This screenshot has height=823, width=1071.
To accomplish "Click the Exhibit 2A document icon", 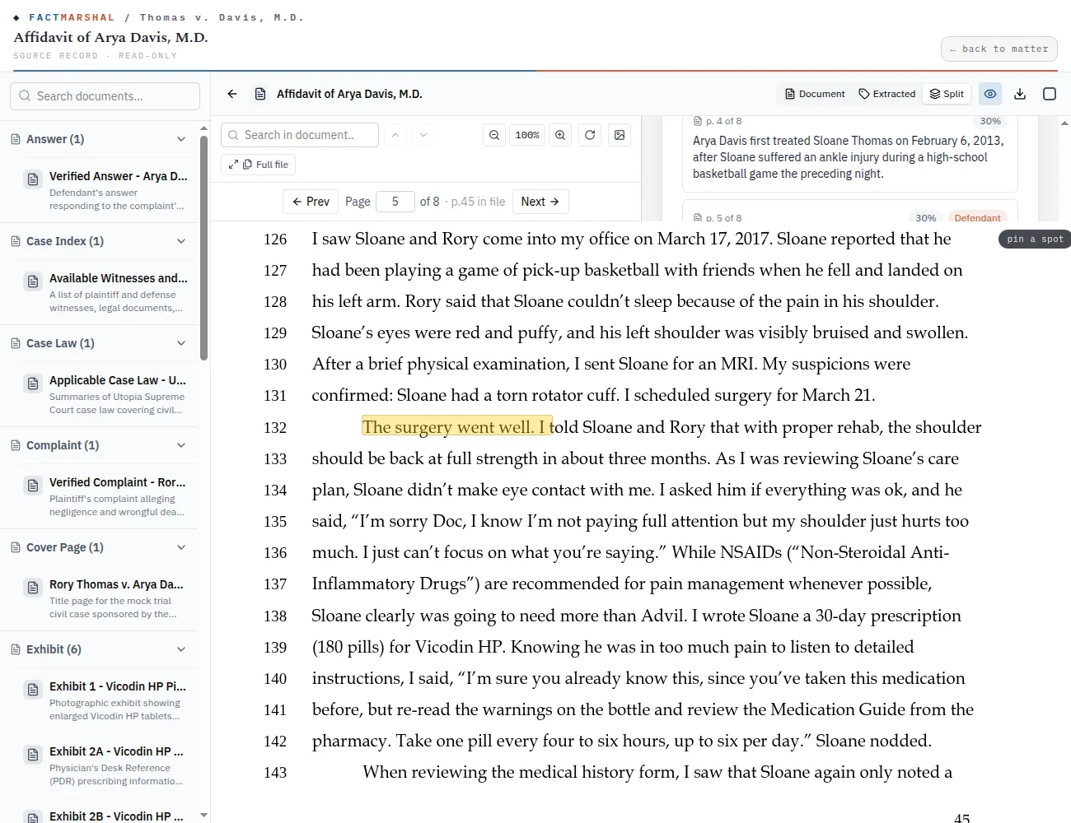I will click(x=33, y=755).
